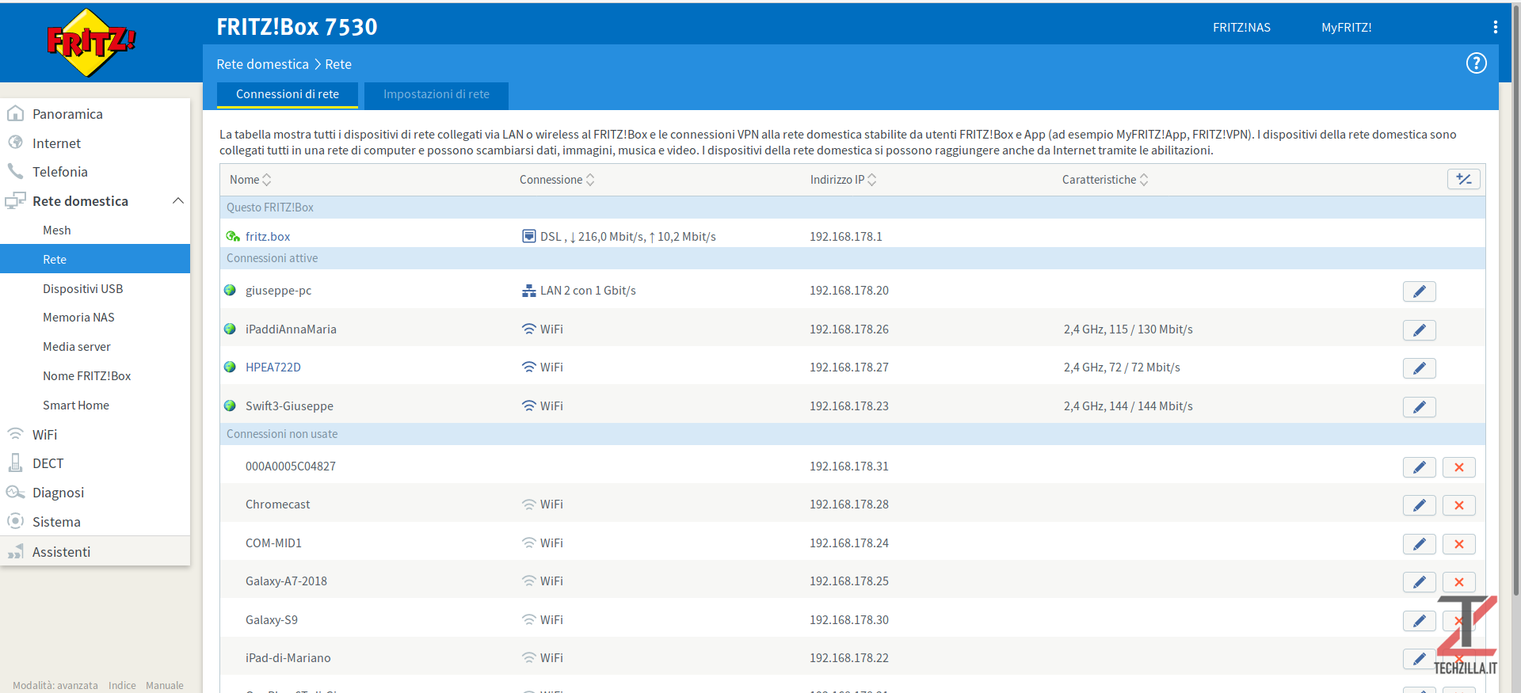The width and height of the screenshot is (1521, 693).
Task: Click '2,4 GHz, 144 / 144 Mbit/s' cell
Action: click(x=1128, y=406)
